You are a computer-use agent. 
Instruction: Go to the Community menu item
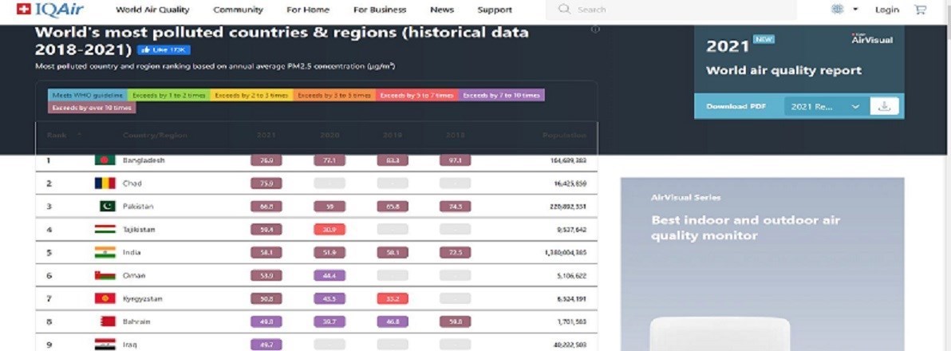pos(238,10)
